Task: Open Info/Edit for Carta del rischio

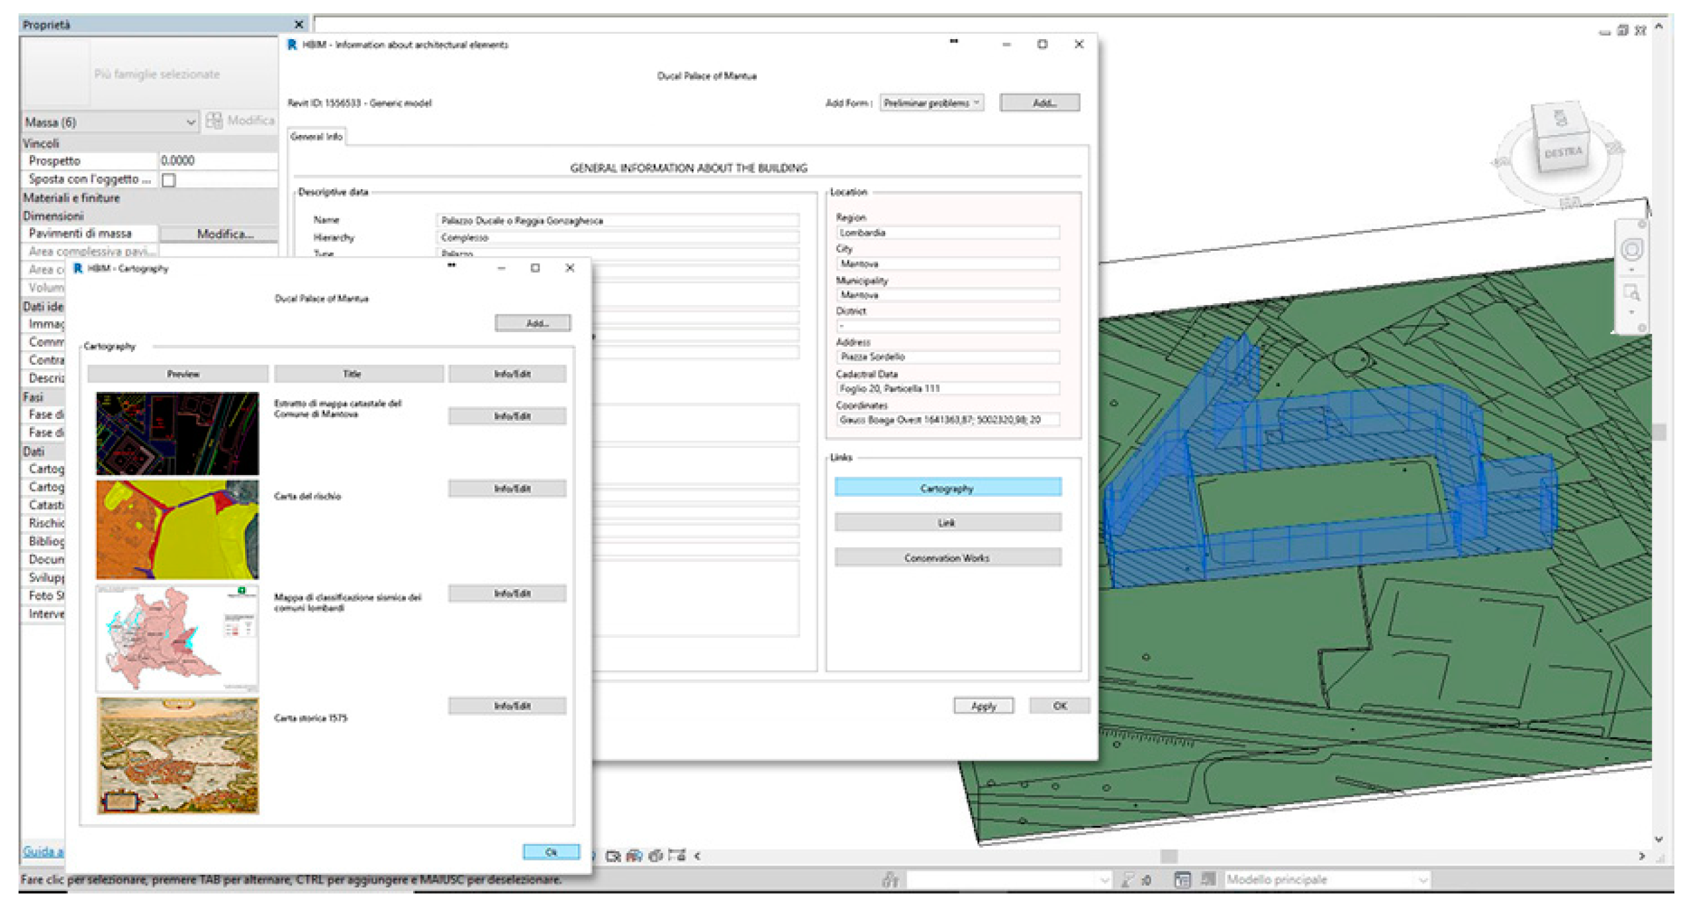Action: coord(507,488)
